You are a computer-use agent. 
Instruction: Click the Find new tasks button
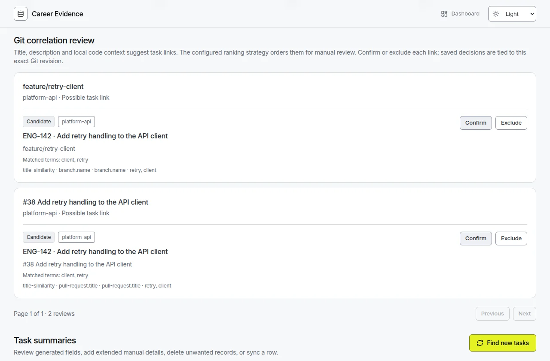click(x=503, y=343)
